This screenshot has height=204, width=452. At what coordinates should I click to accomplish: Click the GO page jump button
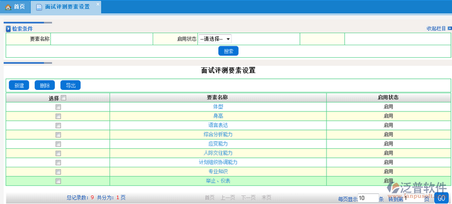441,198
